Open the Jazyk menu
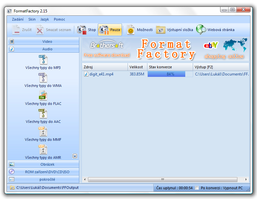The image size is (257, 199). tap(45, 19)
